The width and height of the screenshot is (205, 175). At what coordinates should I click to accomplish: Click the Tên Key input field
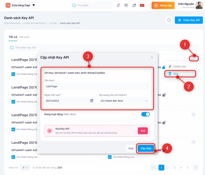point(97,86)
